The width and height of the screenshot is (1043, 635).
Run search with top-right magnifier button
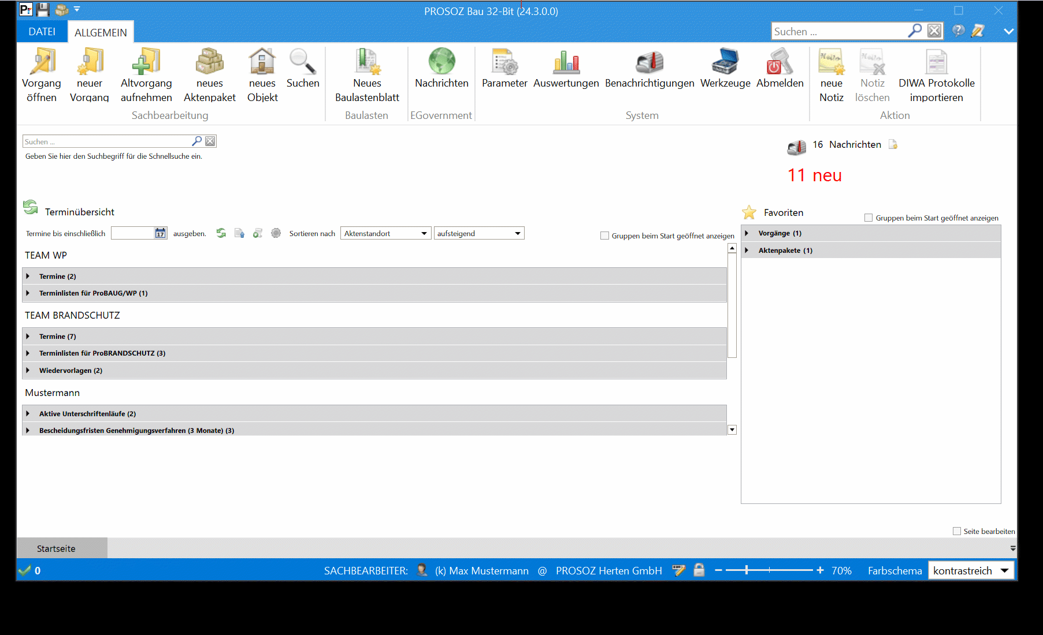point(915,31)
